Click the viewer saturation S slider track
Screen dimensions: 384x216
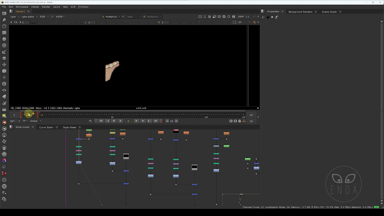click(199, 22)
